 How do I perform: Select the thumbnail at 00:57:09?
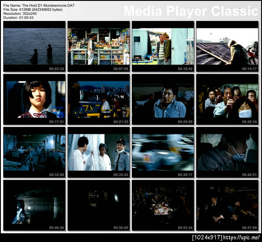tap(227, 205)
